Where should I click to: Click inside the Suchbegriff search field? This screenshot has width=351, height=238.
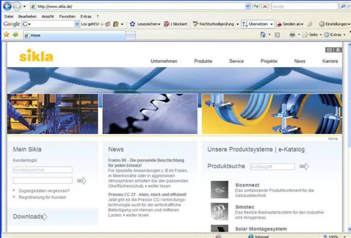pos(272,167)
